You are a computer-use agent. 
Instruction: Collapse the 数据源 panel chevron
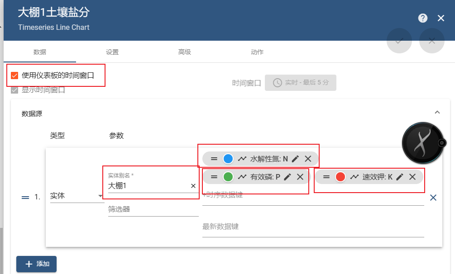point(437,112)
